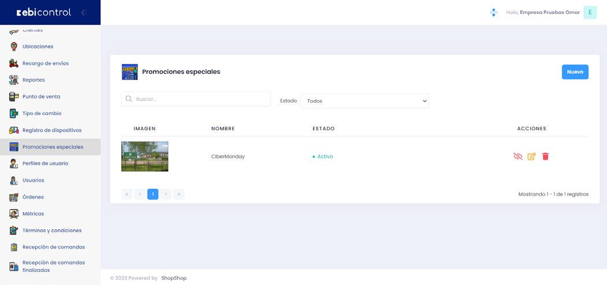This screenshot has height=285, width=607.
Task: Open the user avatar menu
Action: tap(590, 12)
